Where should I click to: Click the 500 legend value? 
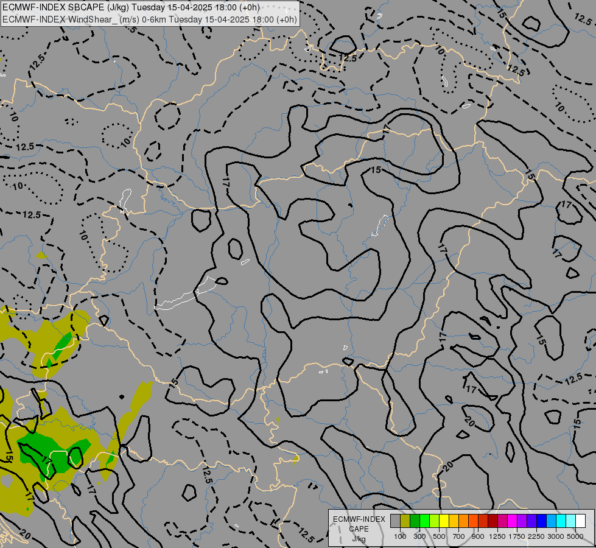[x=439, y=536]
